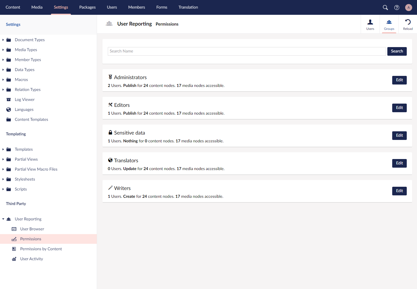Click the User Browser card icon
This screenshot has width=417, height=289.
point(14,229)
